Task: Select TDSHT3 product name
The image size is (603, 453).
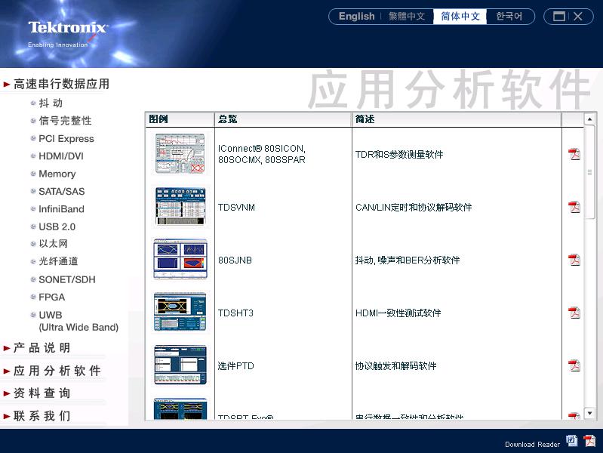Action: click(235, 313)
